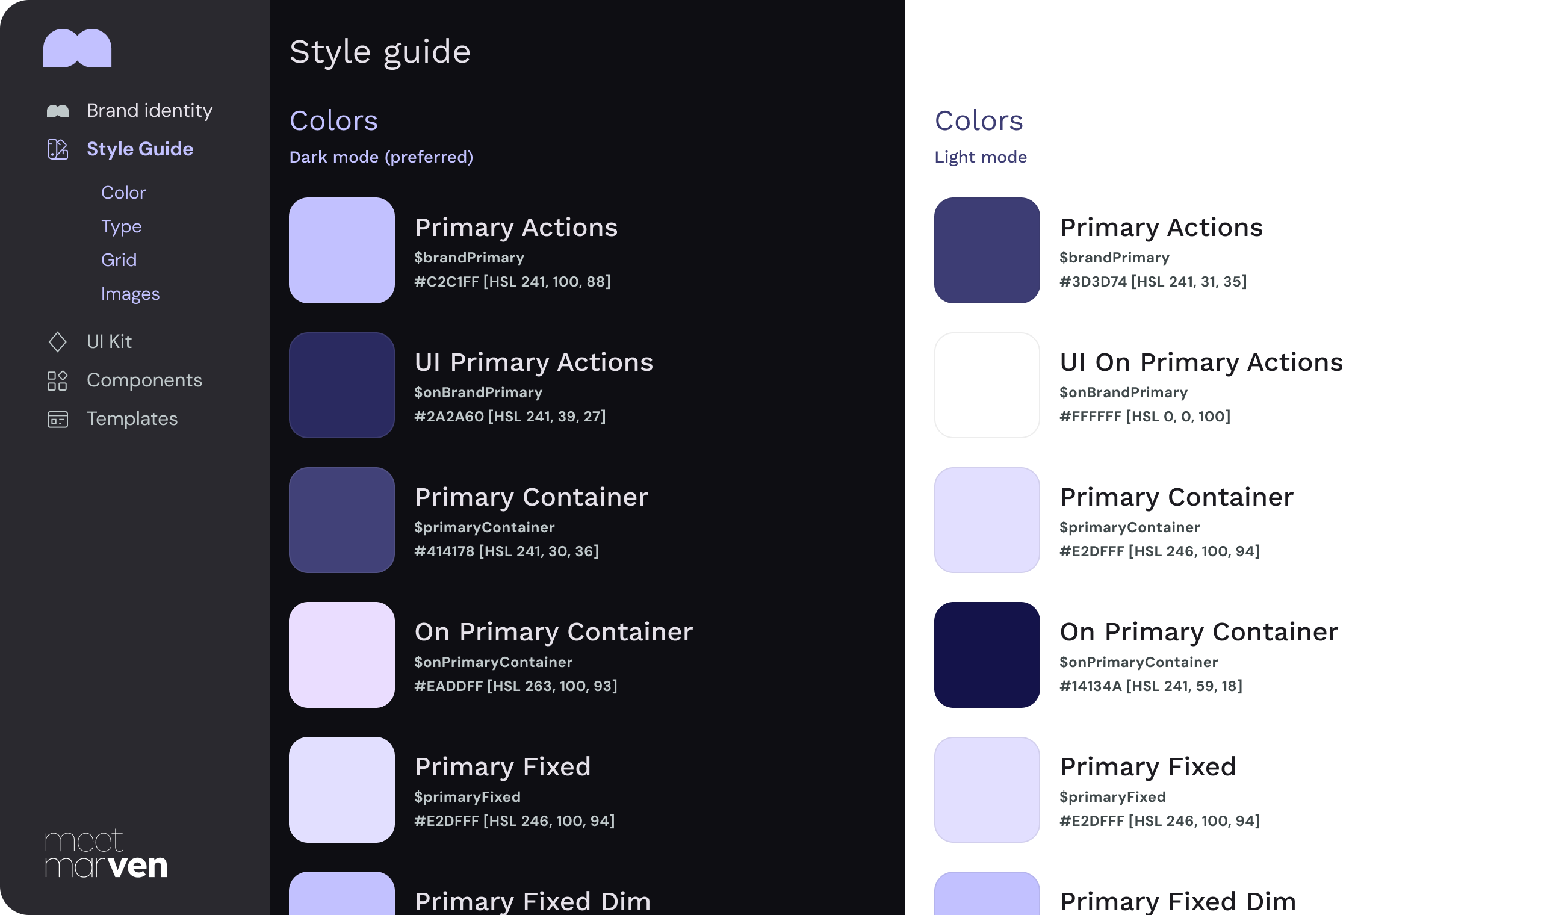Click the Light mode label
The height and width of the screenshot is (915, 1541).
980,157
